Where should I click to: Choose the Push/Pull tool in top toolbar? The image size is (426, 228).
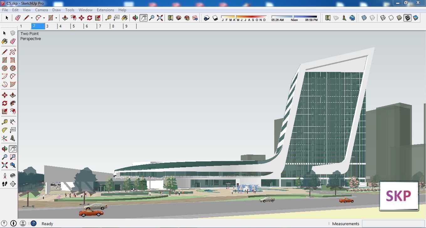pos(65,18)
